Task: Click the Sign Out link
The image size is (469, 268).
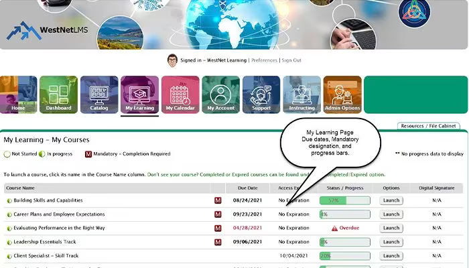Action: click(x=291, y=60)
